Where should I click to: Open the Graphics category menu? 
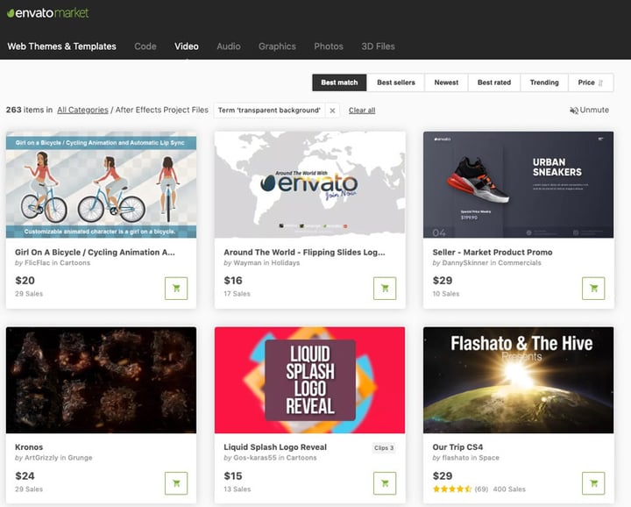277,46
